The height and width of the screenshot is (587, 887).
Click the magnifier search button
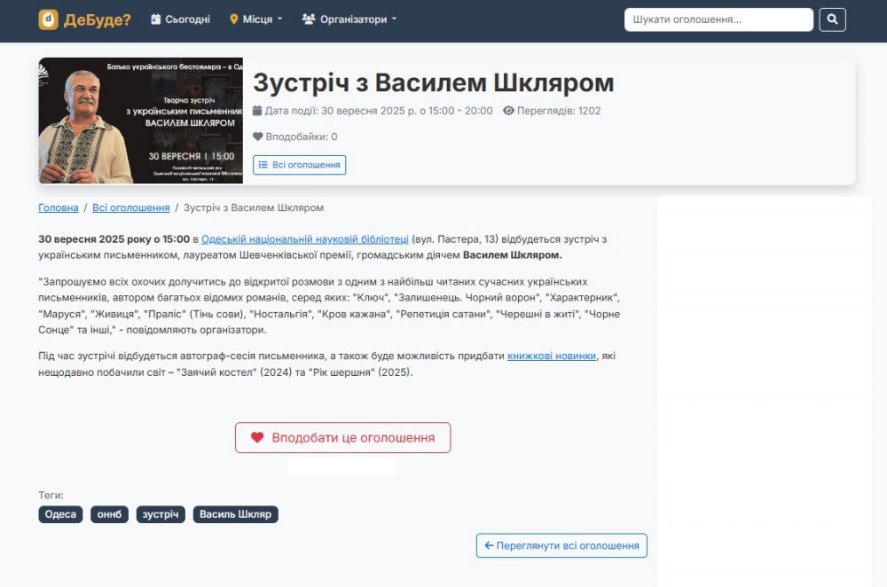[832, 20]
